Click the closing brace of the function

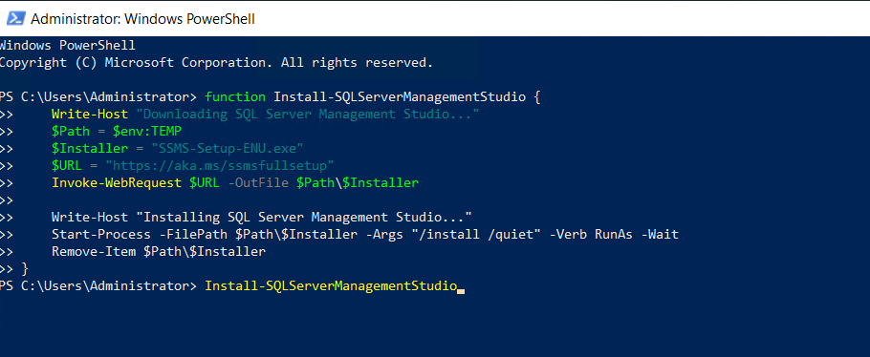[x=25, y=269]
